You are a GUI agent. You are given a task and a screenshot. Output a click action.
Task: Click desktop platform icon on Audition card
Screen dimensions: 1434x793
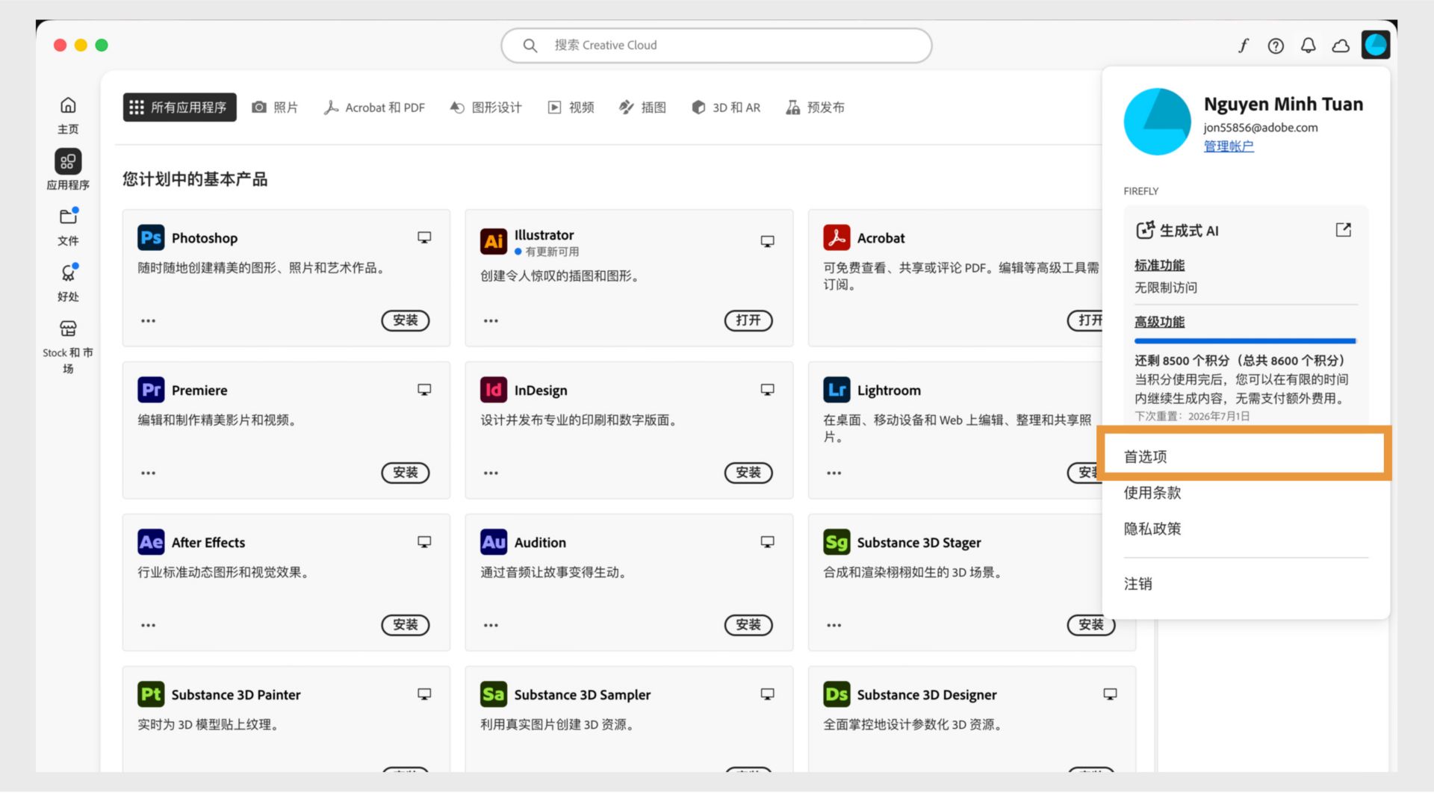pos(767,542)
